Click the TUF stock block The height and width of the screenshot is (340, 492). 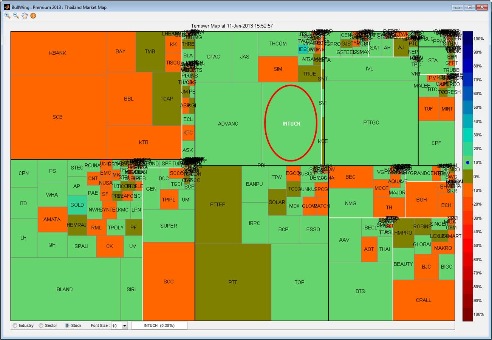pyautogui.click(x=429, y=109)
